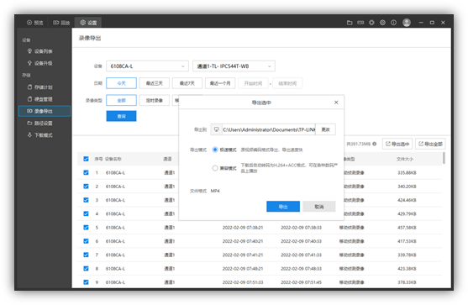Toggle checkbox for row 5

pyautogui.click(x=86, y=228)
